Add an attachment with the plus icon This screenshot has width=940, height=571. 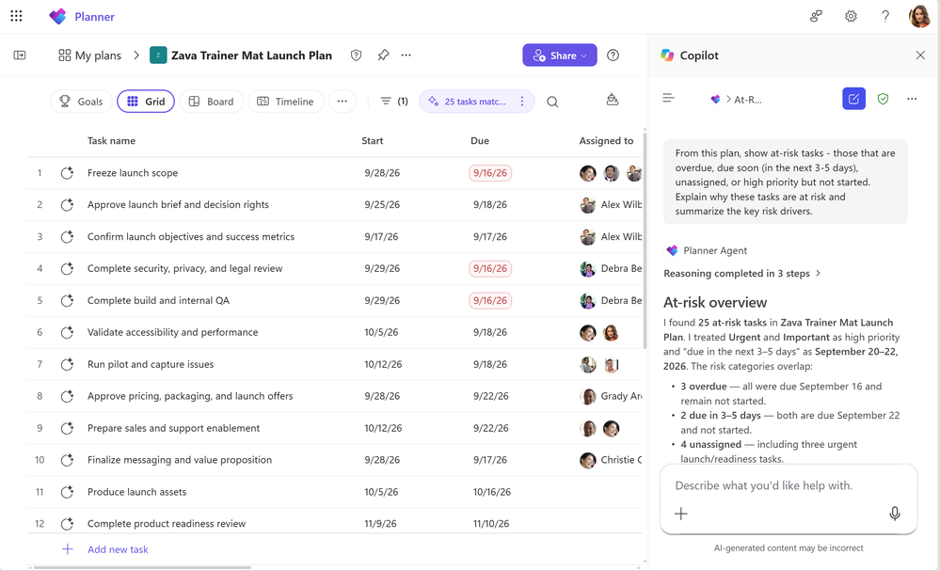(681, 514)
